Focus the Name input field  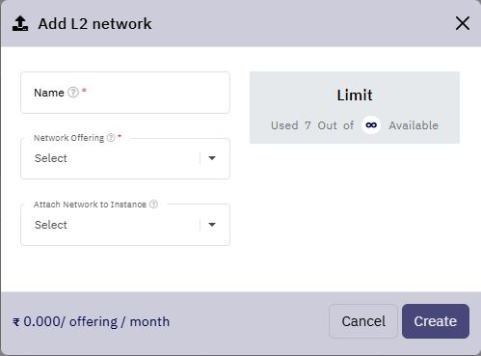(125, 93)
